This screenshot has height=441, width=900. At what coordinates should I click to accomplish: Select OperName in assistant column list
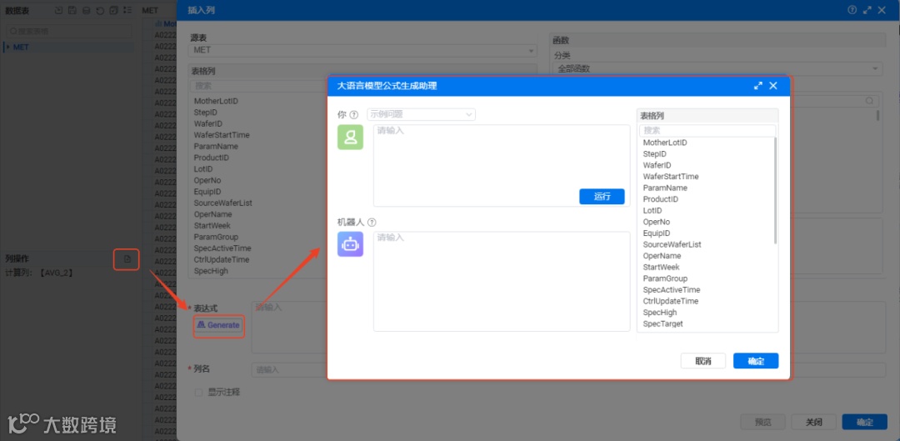click(662, 256)
